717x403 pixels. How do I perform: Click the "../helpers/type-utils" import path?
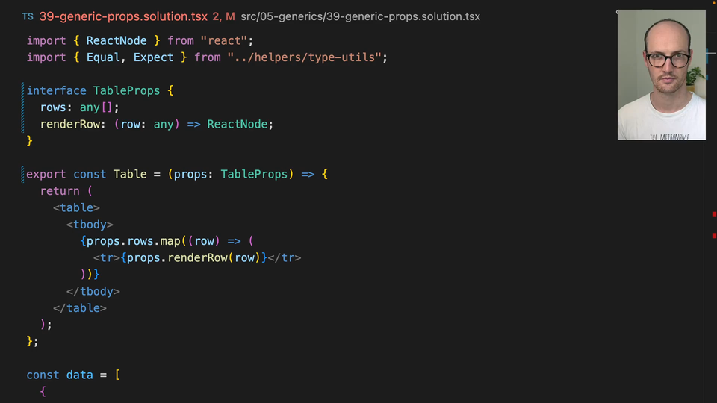tap(307, 57)
